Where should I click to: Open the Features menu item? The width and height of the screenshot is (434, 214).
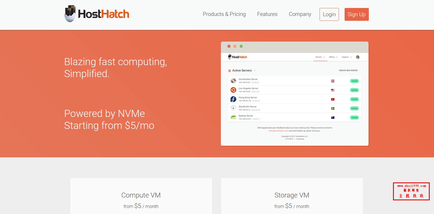267,14
